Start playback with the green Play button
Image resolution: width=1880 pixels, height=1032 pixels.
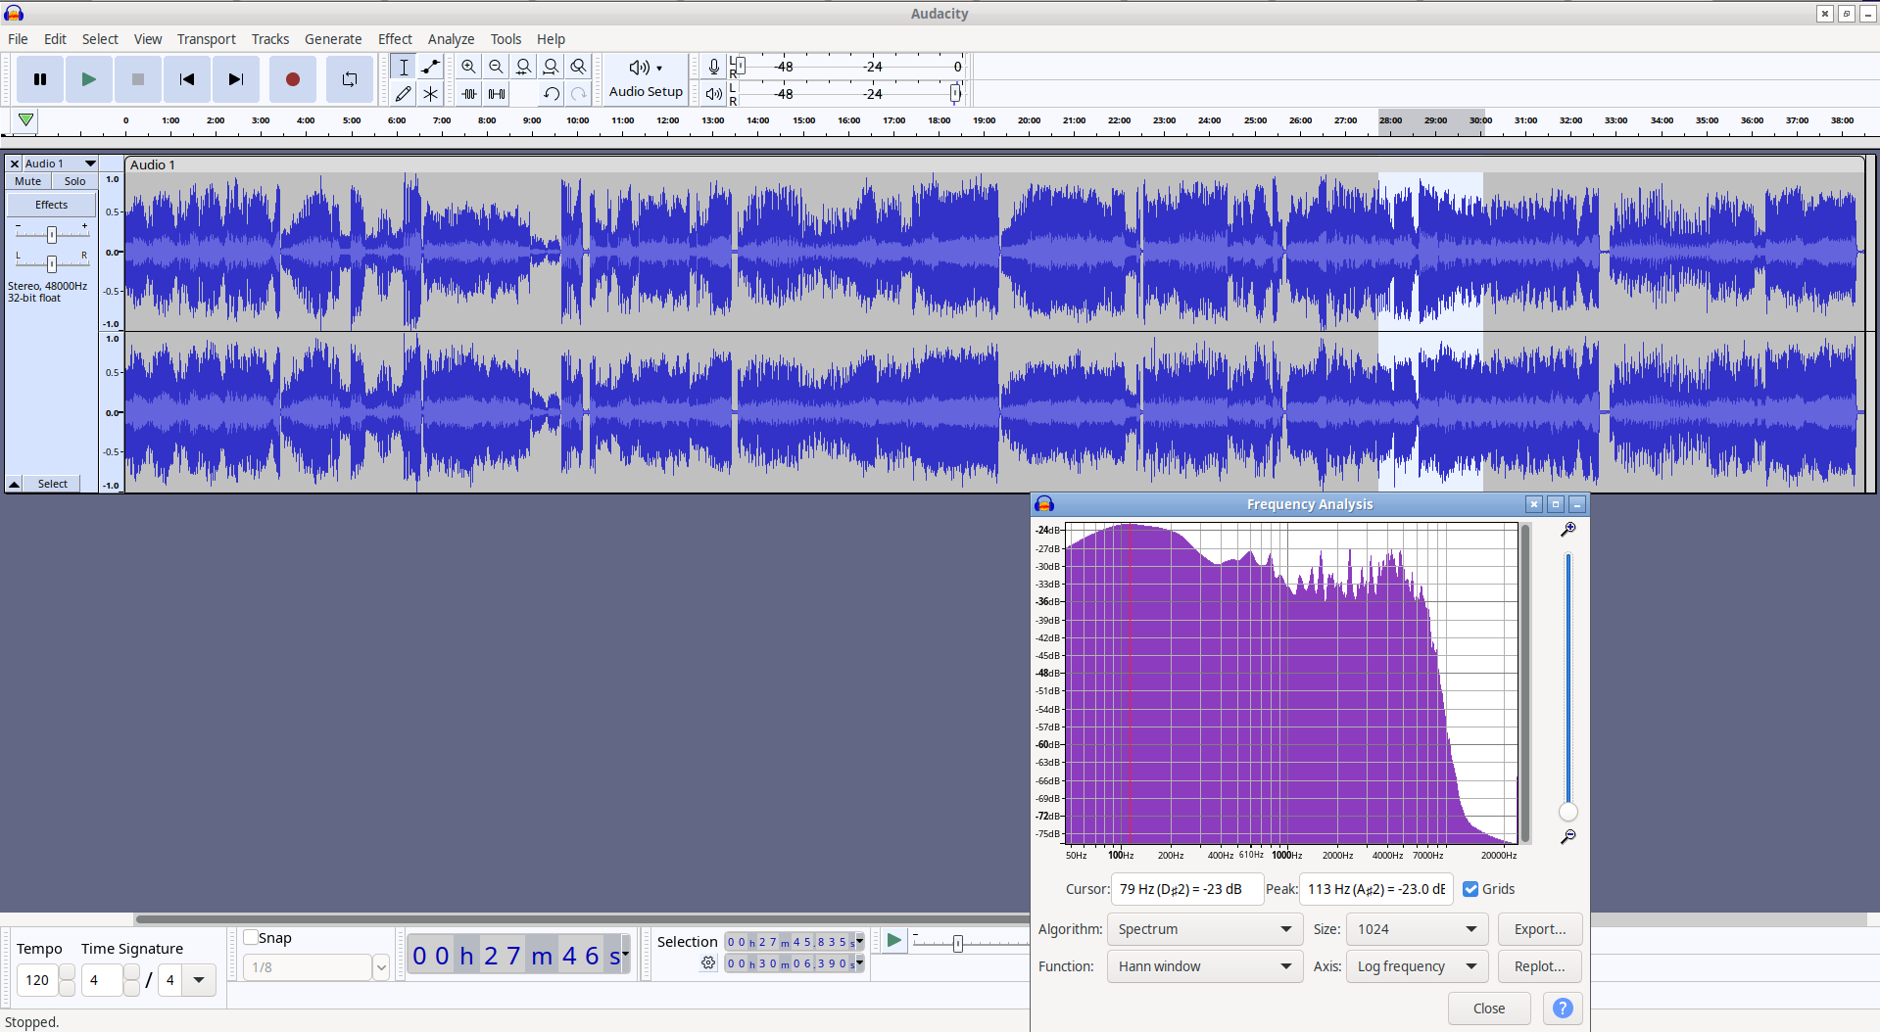(89, 79)
